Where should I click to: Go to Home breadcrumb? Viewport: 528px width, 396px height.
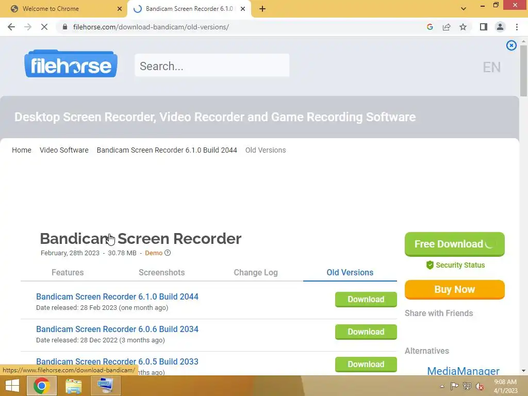pyautogui.click(x=22, y=150)
